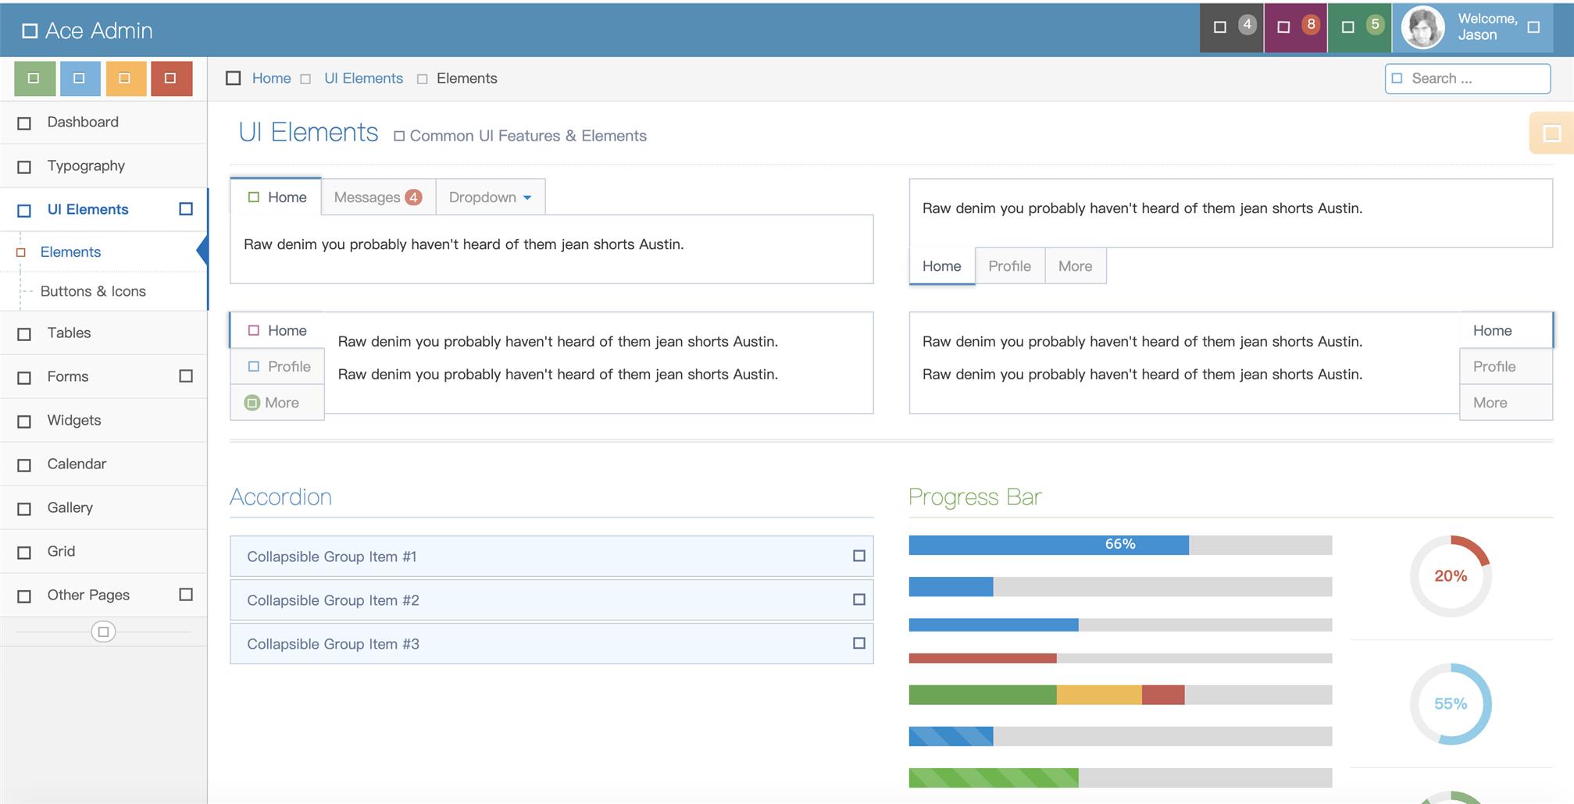Open the grey notifications badge showing 4
This screenshot has height=804, width=1574.
click(x=1231, y=27)
